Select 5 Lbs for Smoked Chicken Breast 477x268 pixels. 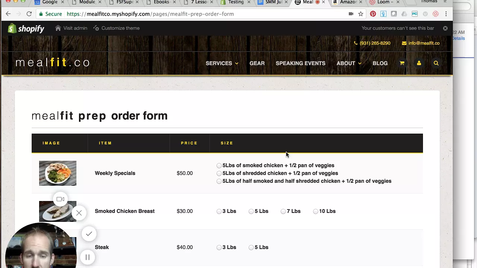coord(251,211)
